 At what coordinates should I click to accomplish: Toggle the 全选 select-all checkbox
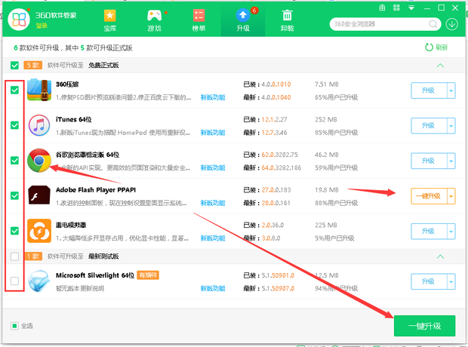coord(14,326)
